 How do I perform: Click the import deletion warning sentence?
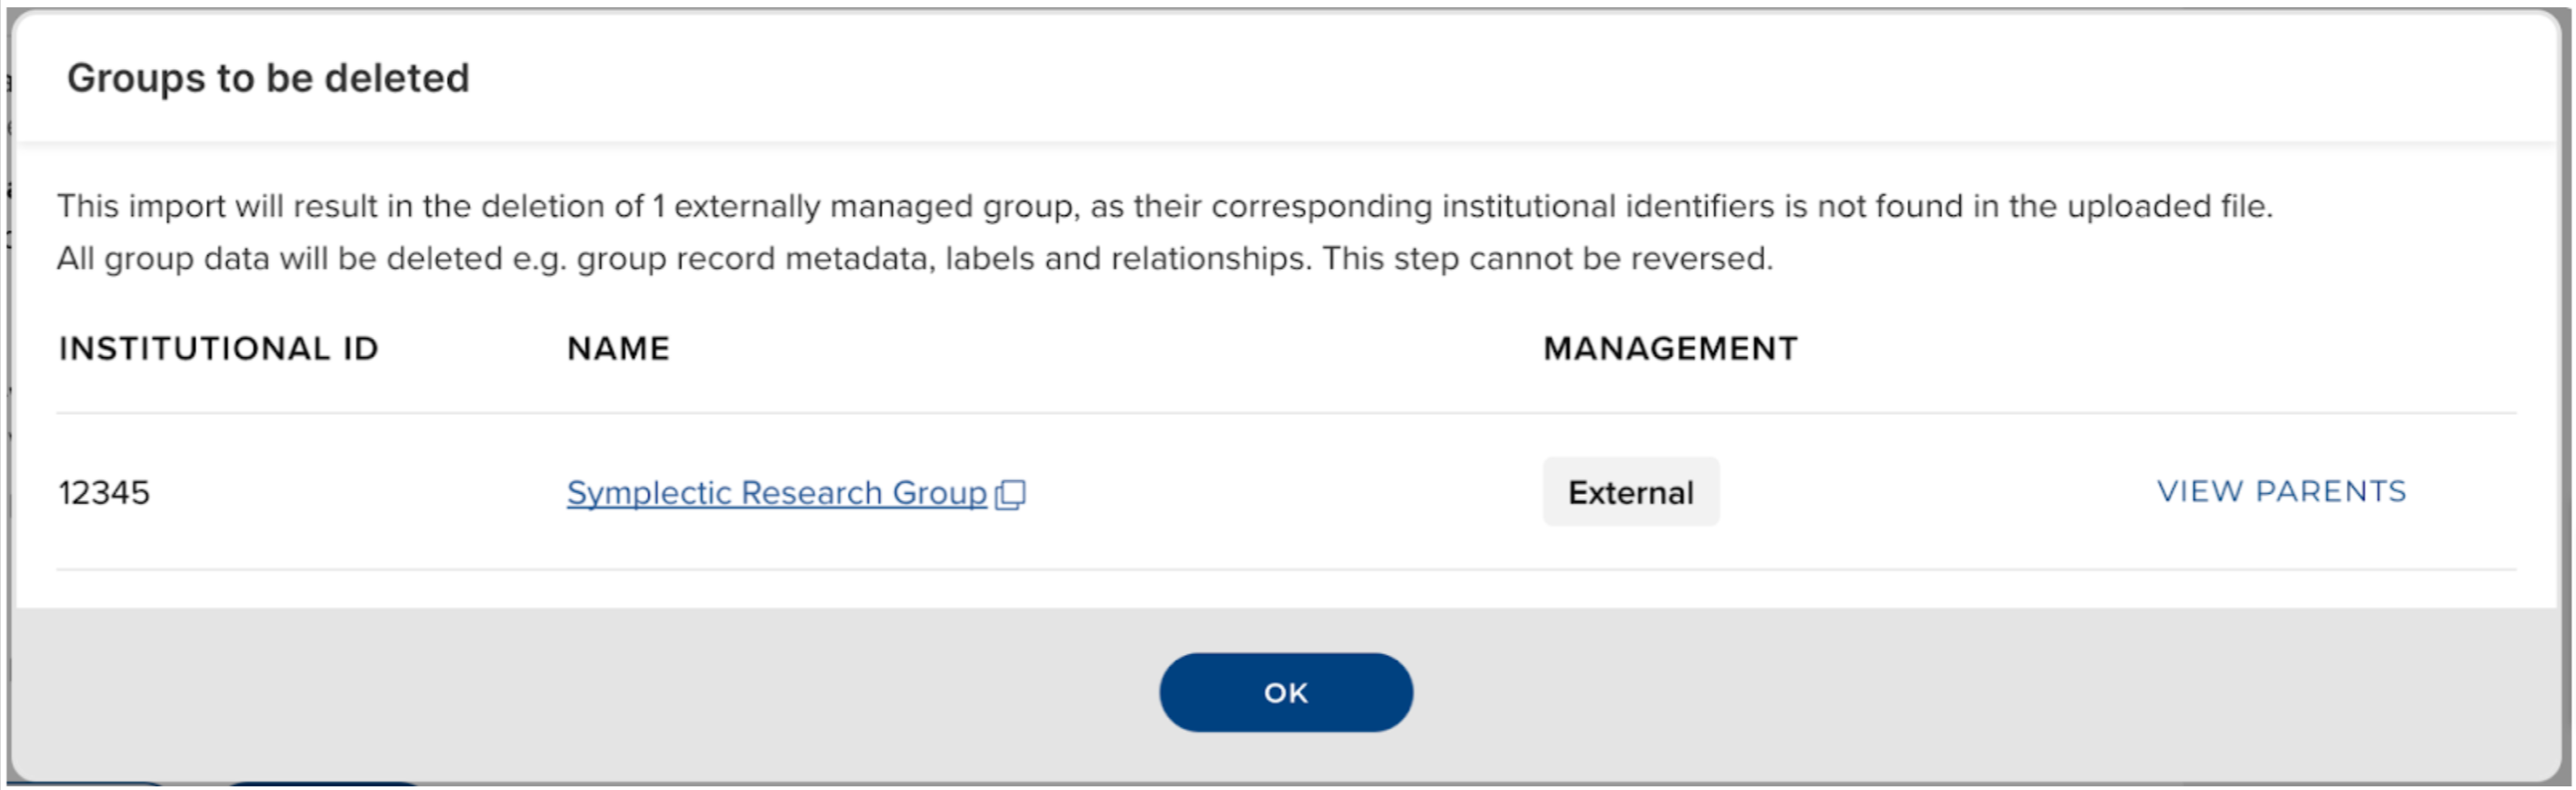(1164, 206)
